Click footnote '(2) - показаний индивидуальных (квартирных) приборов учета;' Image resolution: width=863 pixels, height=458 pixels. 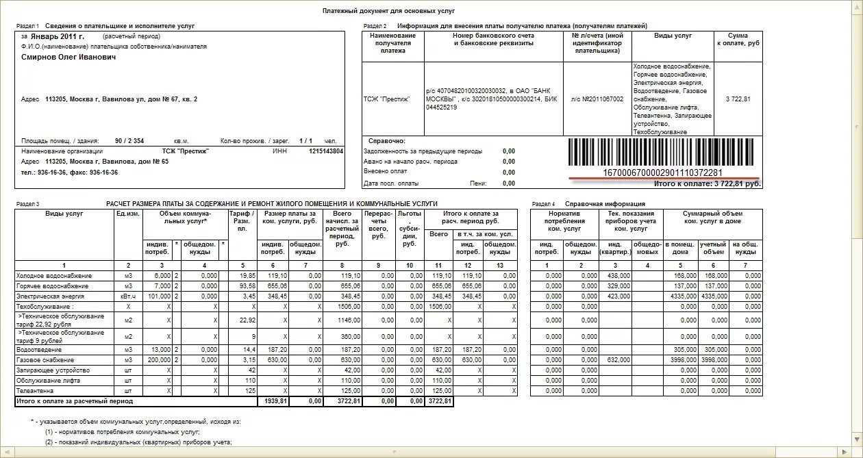[139, 442]
